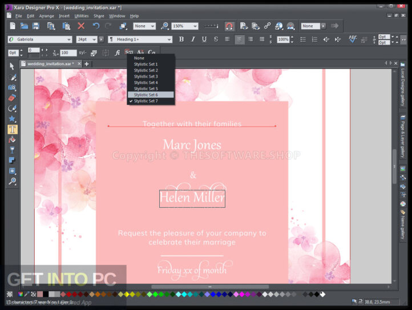
Task: Open the None dropdown at toolbar right
Action: (x=323, y=26)
